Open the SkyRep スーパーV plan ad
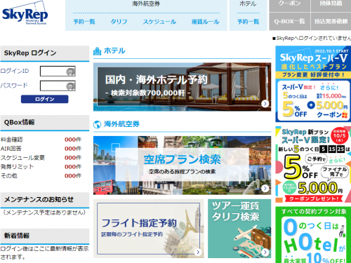 [313, 84]
